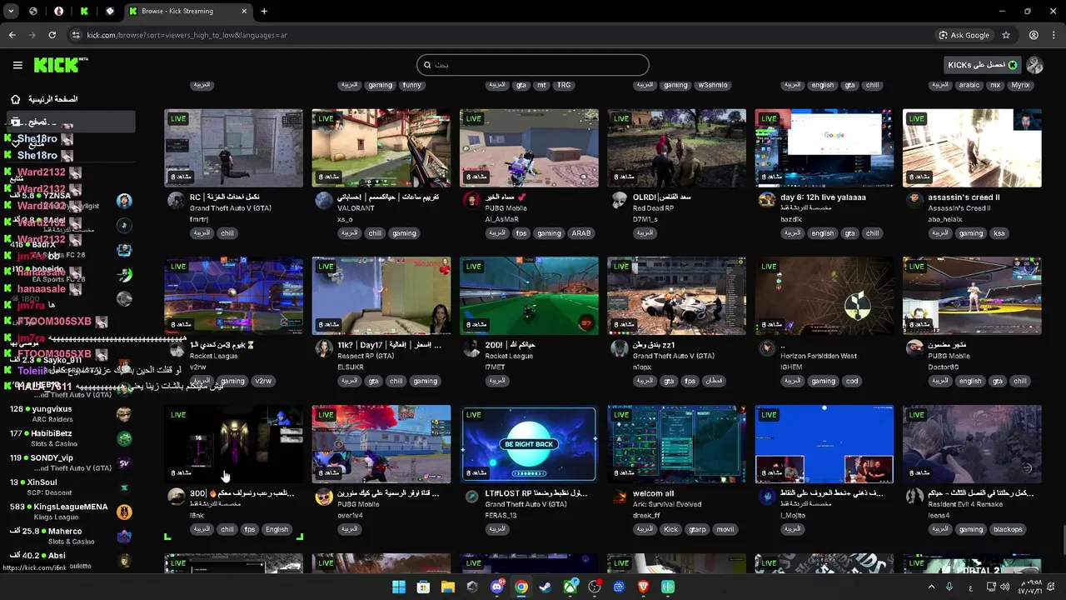Open the VALORANT stream thumbnail by xs_o

pyautogui.click(x=381, y=147)
